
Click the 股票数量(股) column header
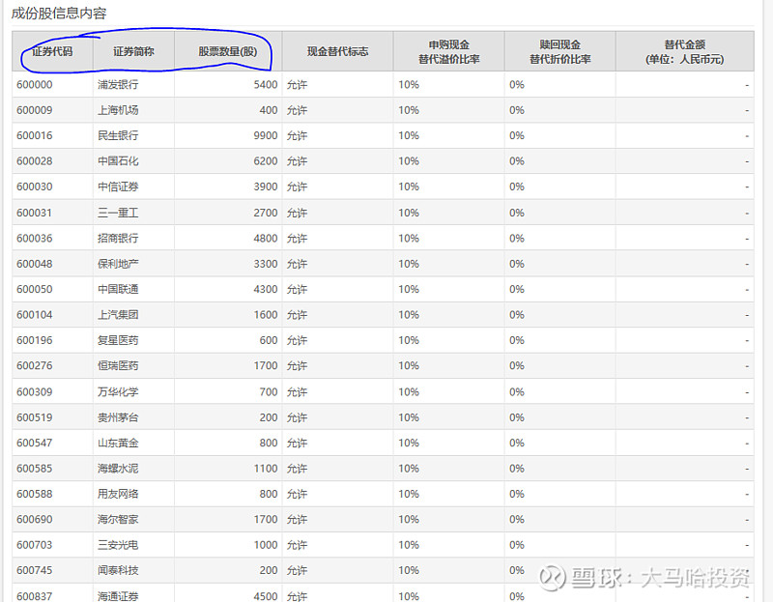228,51
